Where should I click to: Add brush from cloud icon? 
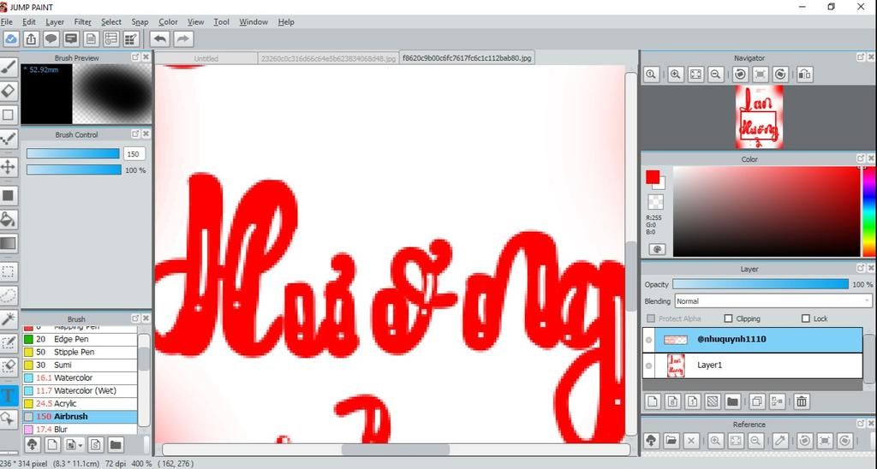[32, 444]
